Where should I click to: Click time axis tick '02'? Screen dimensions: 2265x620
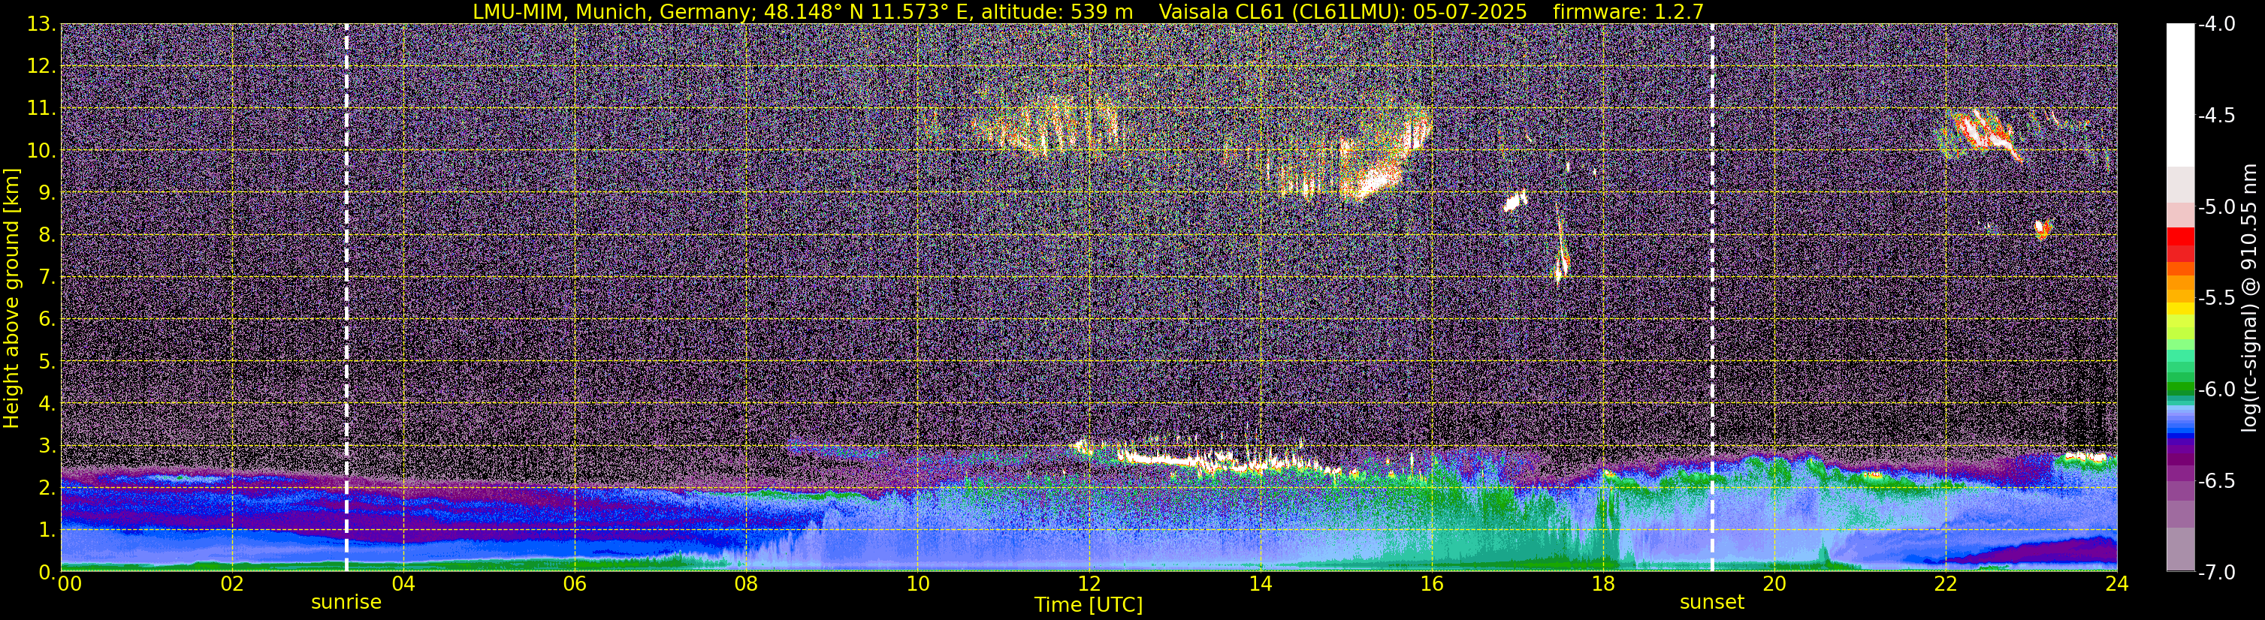(x=232, y=583)
